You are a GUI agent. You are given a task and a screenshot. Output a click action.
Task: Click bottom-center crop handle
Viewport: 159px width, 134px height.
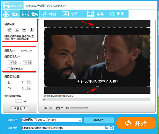coord(97,87)
